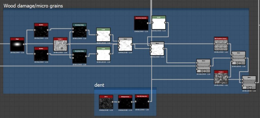Click the Histogram Scan output pin
The height and width of the screenshot is (118, 260).
click(x=132, y=102)
